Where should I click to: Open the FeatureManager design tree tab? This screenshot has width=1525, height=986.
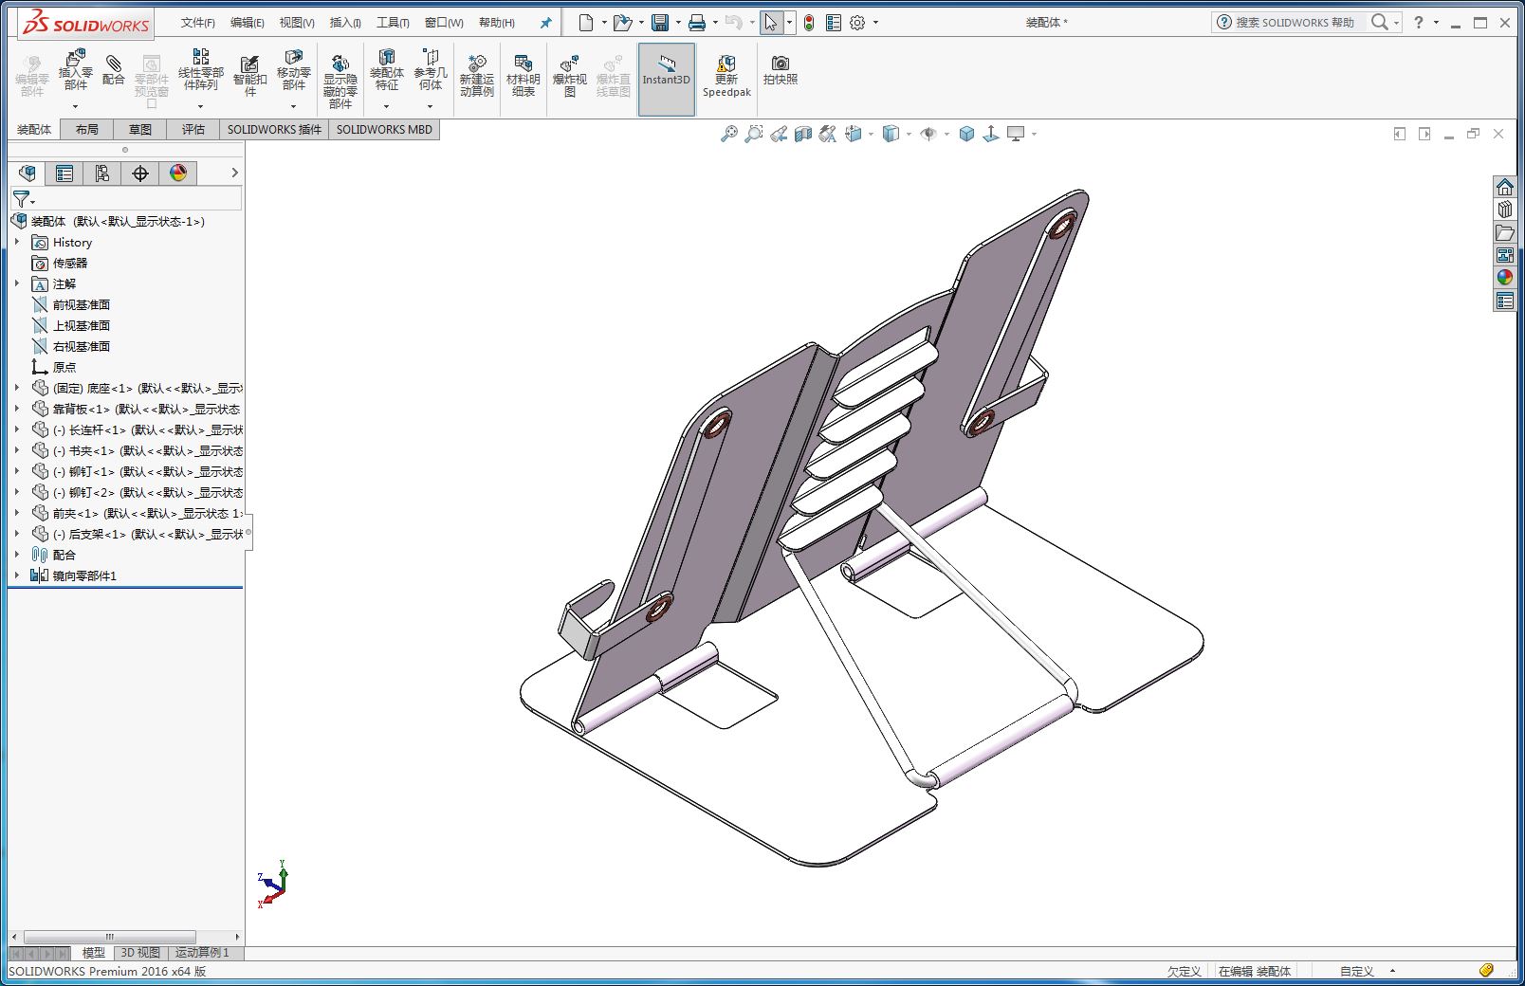28,173
